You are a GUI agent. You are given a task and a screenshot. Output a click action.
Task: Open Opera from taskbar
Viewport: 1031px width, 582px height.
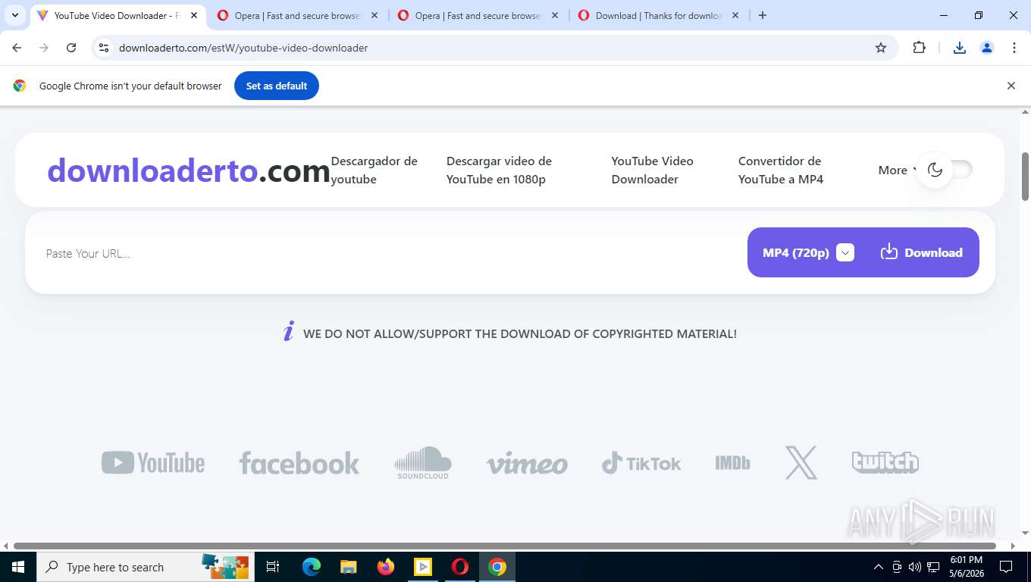[460, 567]
